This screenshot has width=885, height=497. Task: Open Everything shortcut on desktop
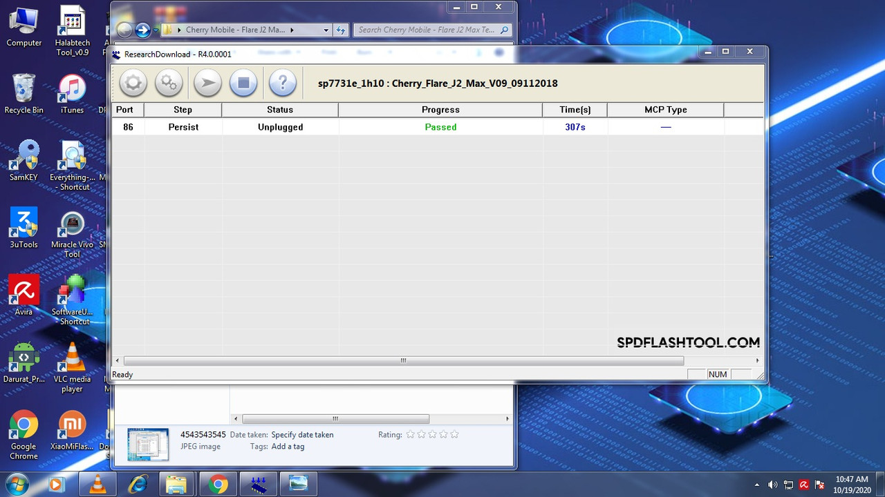coord(73,166)
